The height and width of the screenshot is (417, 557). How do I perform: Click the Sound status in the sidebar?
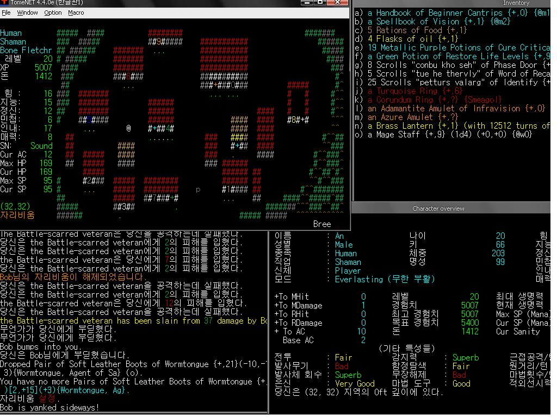coord(41,146)
